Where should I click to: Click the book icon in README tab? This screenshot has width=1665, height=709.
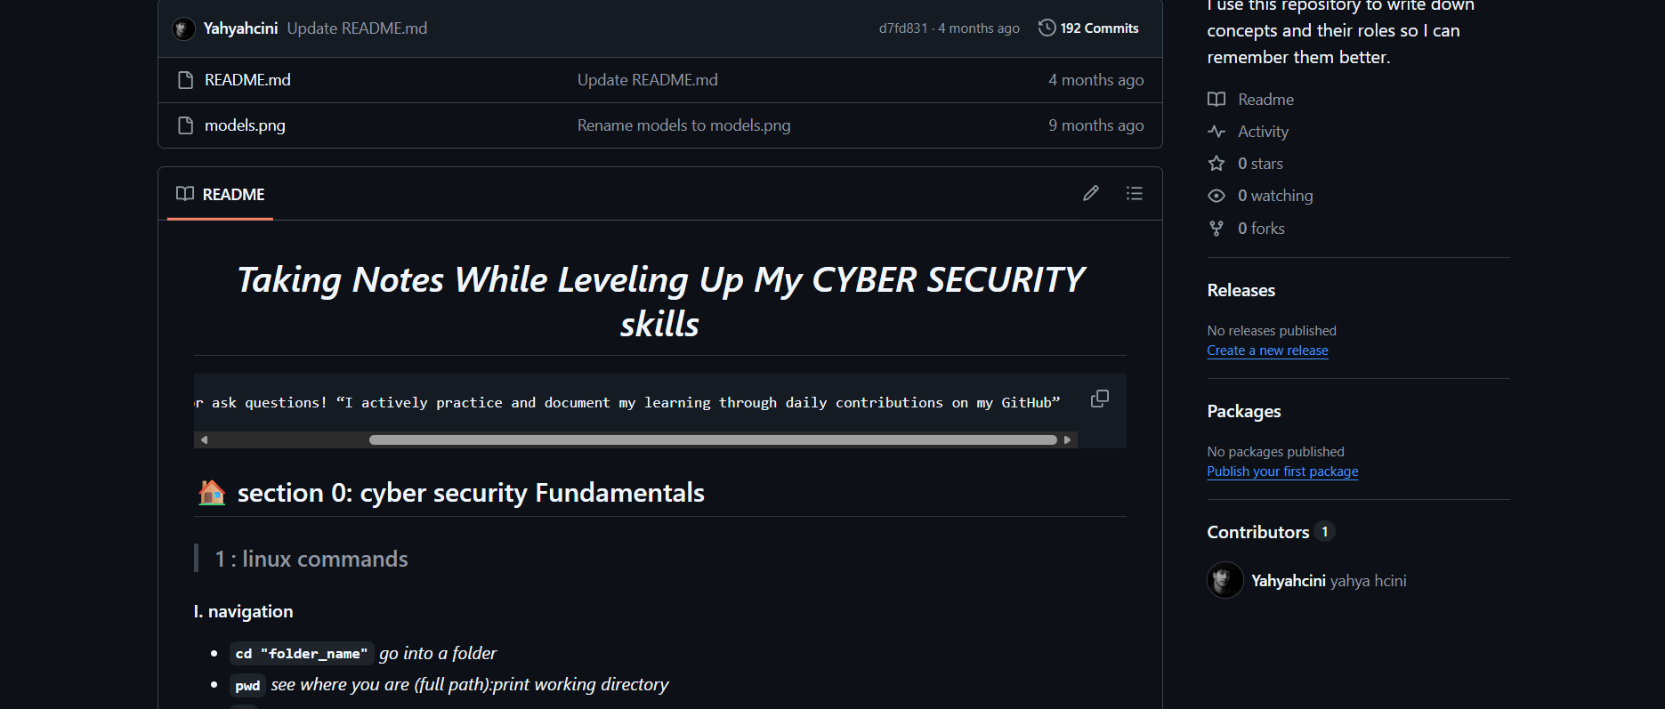pos(185,193)
